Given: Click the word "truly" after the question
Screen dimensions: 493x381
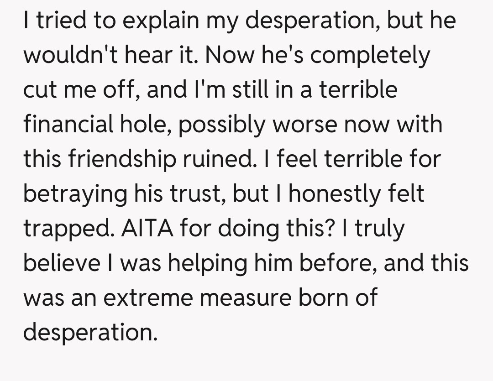Looking at the screenshot, I should pyautogui.click(x=380, y=228).
